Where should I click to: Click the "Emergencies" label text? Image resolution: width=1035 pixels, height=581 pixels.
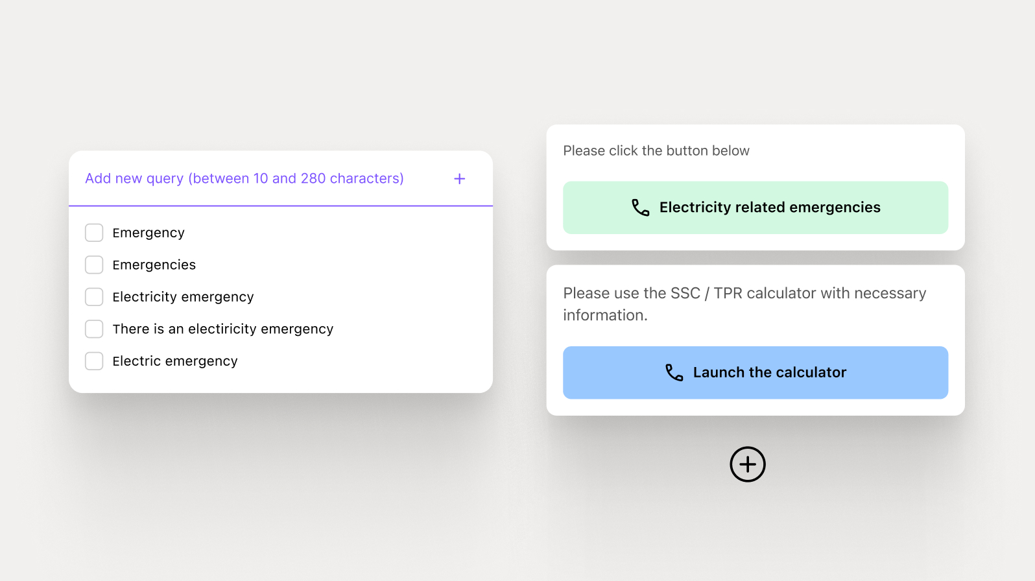click(154, 265)
